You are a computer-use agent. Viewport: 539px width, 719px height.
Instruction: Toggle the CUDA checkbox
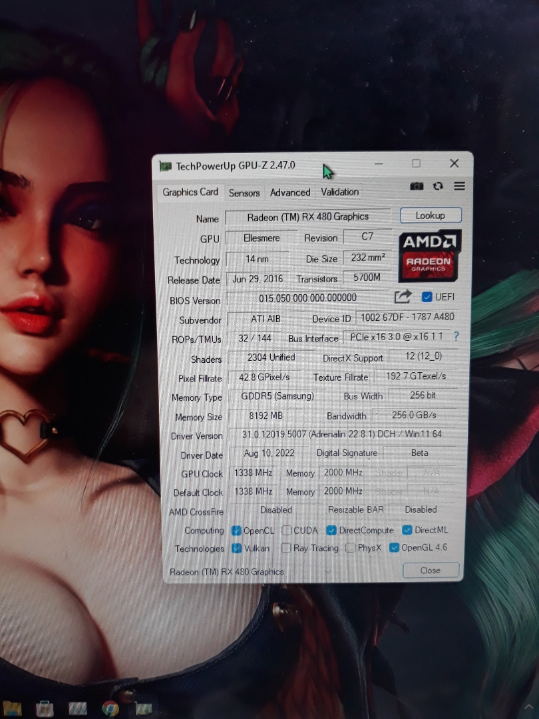286,530
